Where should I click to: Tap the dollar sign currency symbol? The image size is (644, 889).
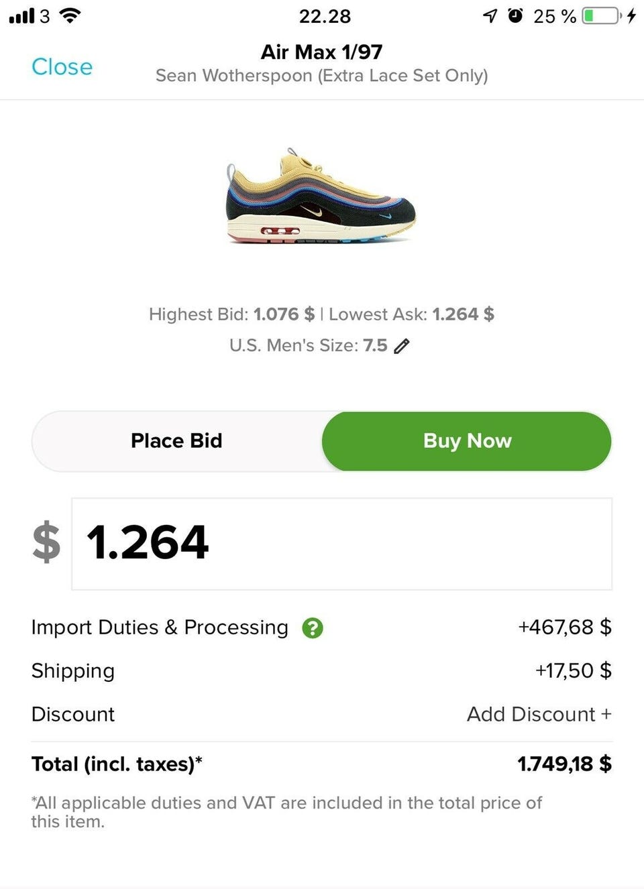click(x=46, y=542)
